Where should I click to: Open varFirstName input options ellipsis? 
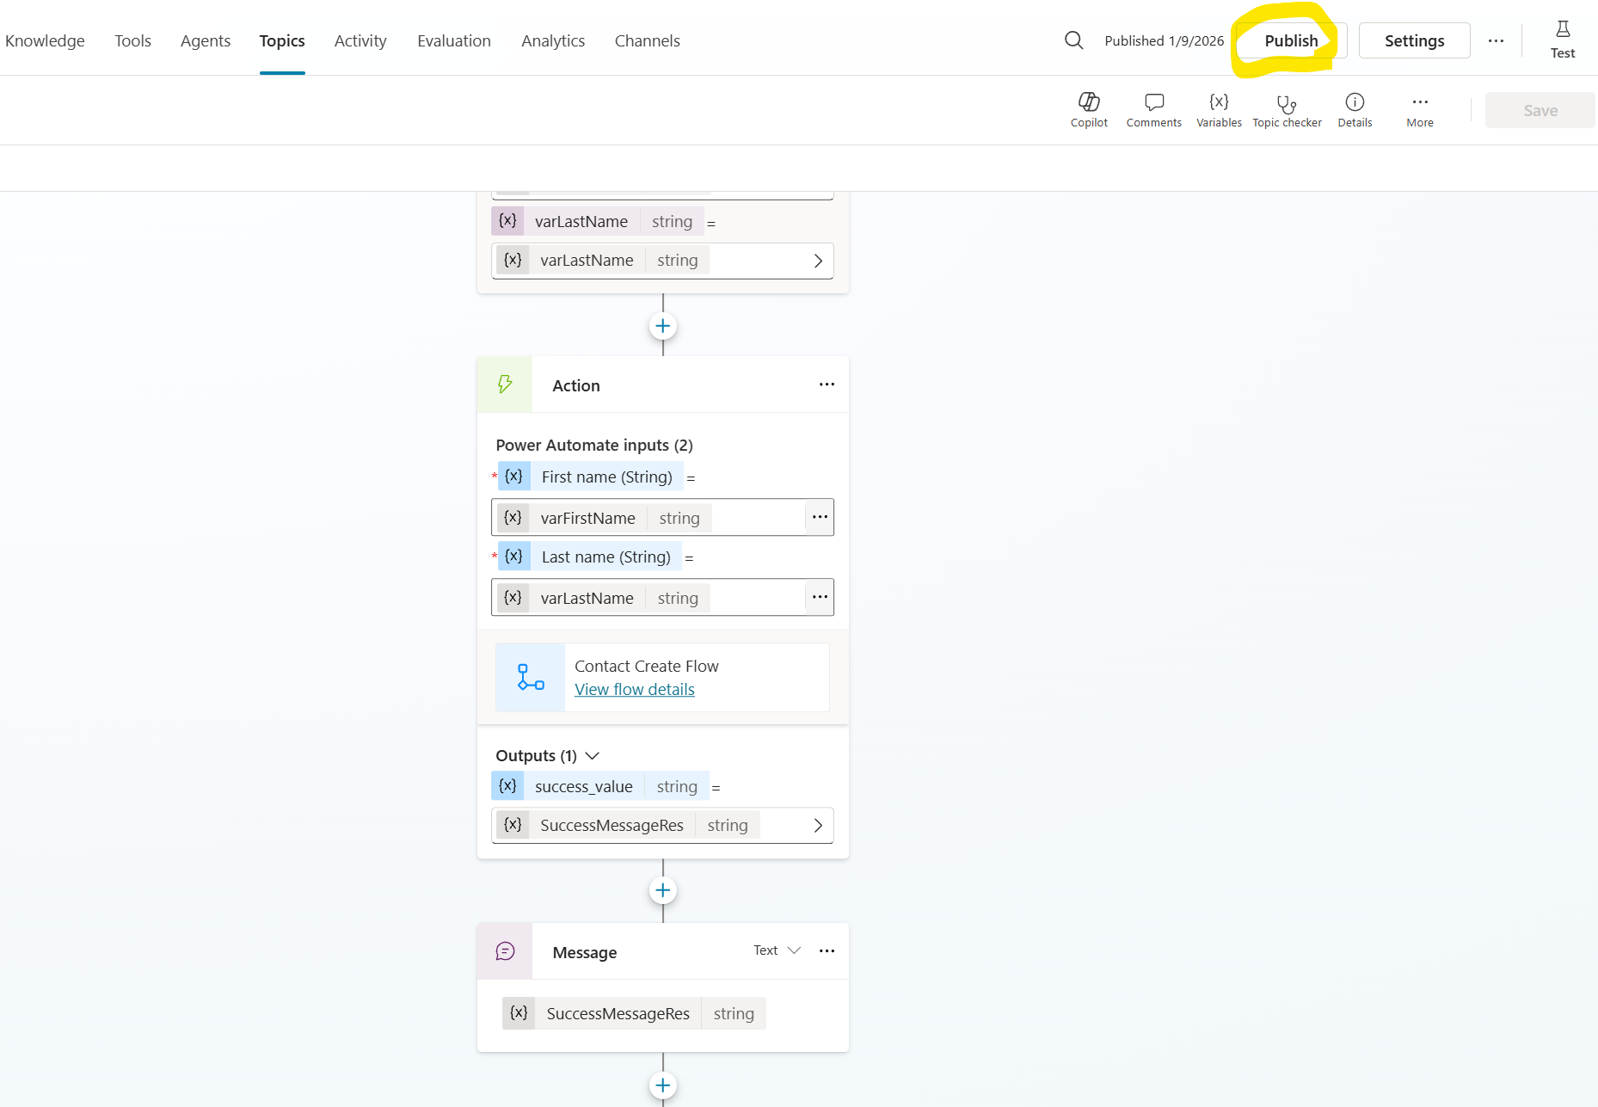[x=820, y=517]
